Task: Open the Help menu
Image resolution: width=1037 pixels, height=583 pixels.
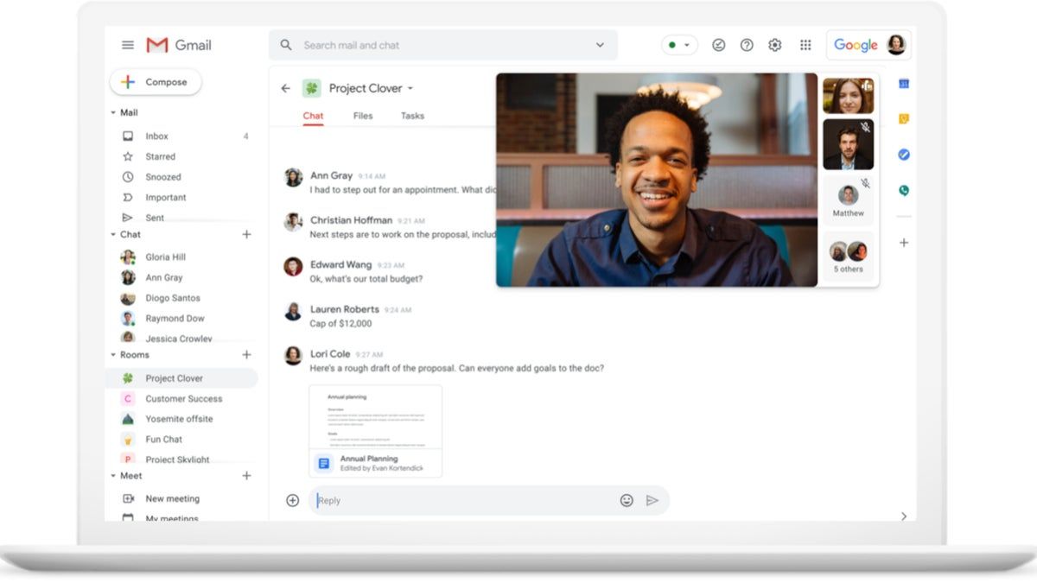Action: (x=746, y=44)
